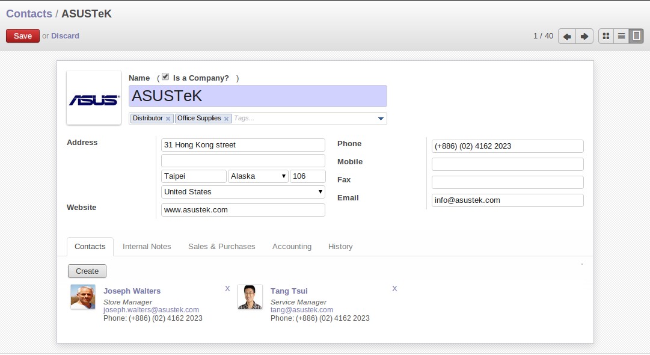Save the contact record
Viewport: 650px width, 355px height.
click(x=23, y=35)
